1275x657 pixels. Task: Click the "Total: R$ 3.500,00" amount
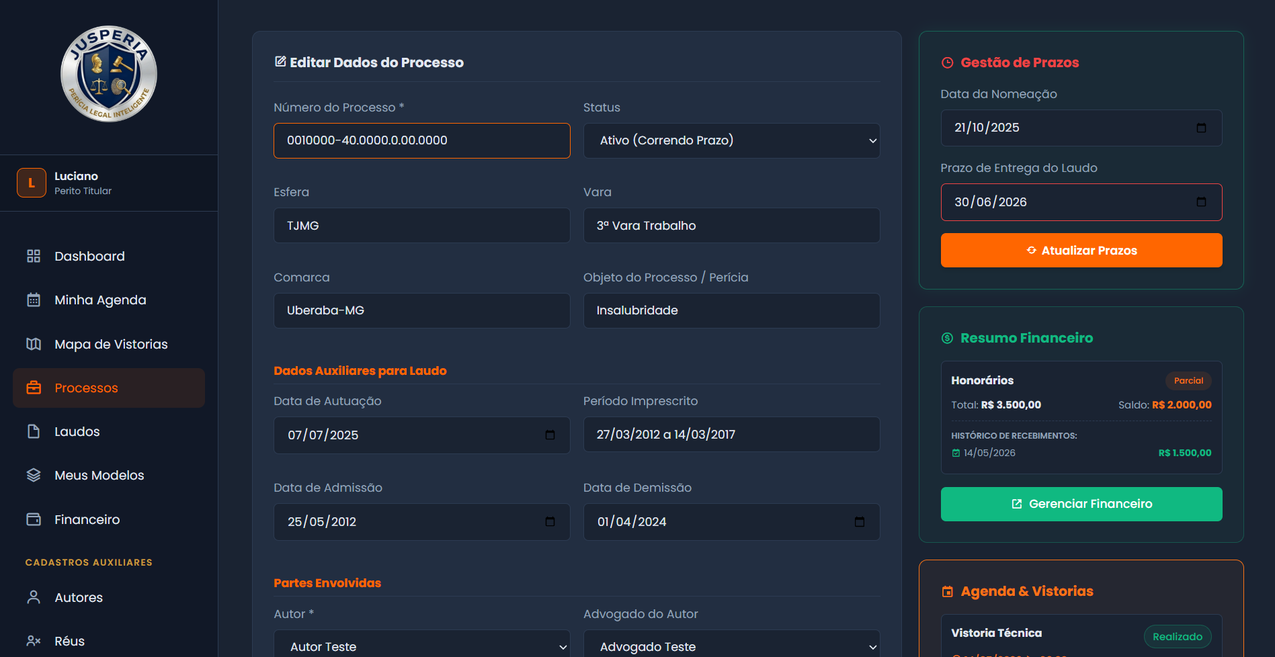click(996, 404)
